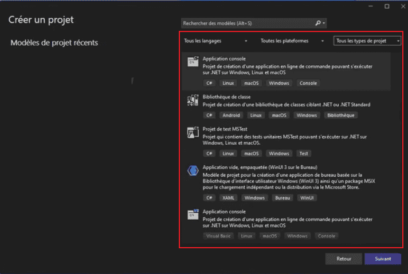Click the Bureau tag under WinUI template
408x274 pixels.
pos(283,198)
